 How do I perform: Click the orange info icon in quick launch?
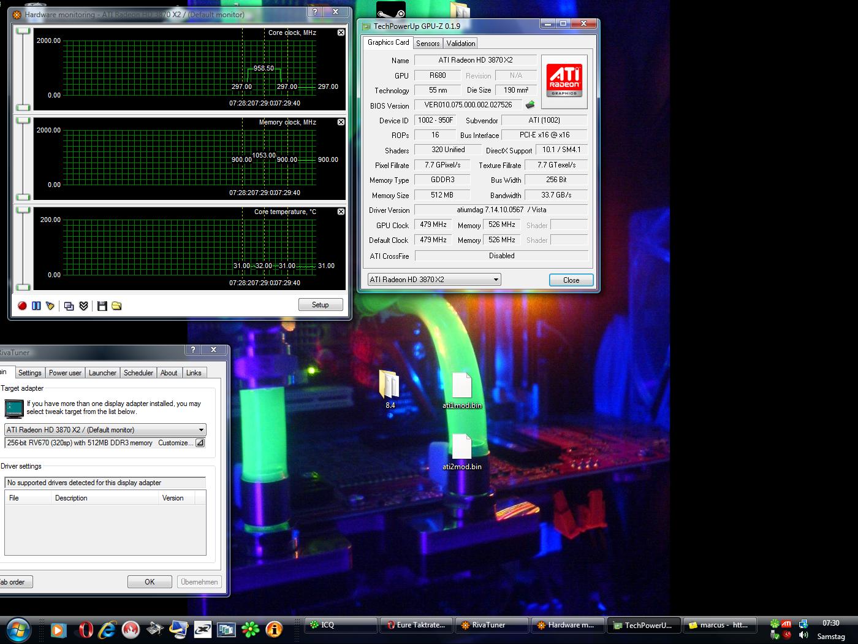pyautogui.click(x=274, y=629)
